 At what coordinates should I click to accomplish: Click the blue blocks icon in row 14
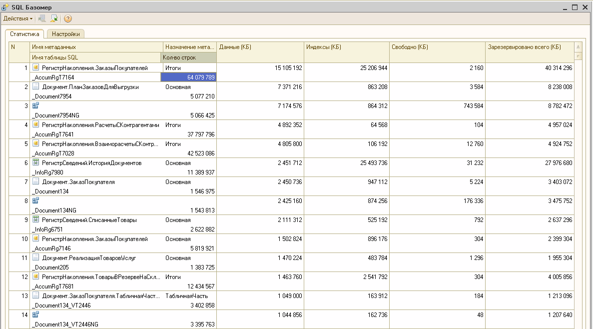pyautogui.click(x=35, y=314)
